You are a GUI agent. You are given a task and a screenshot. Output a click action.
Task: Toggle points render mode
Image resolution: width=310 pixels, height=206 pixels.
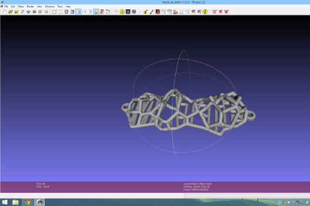pos(60,12)
